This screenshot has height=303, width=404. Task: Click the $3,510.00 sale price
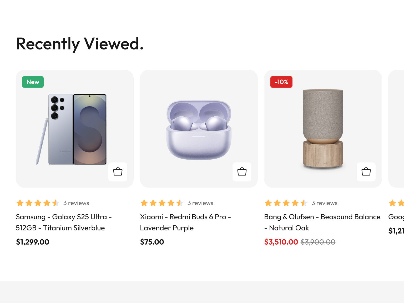[x=281, y=242]
